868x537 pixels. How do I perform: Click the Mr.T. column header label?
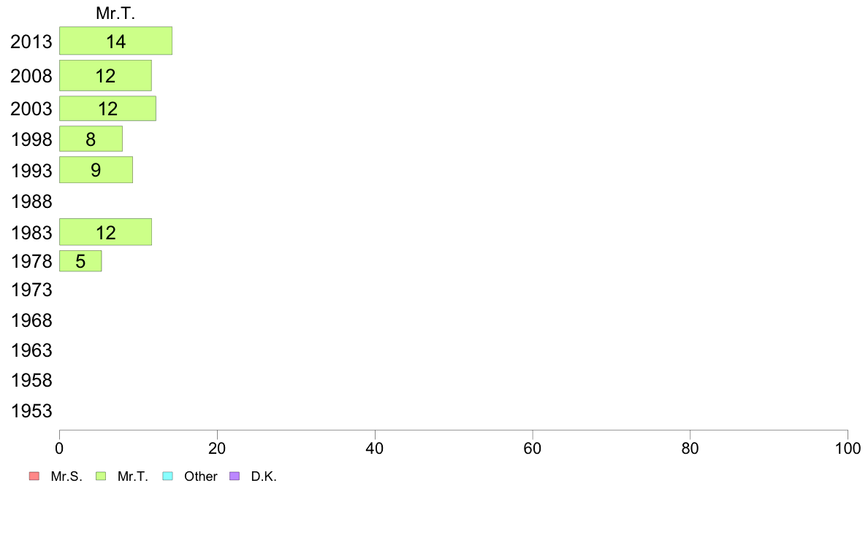pyautogui.click(x=115, y=13)
